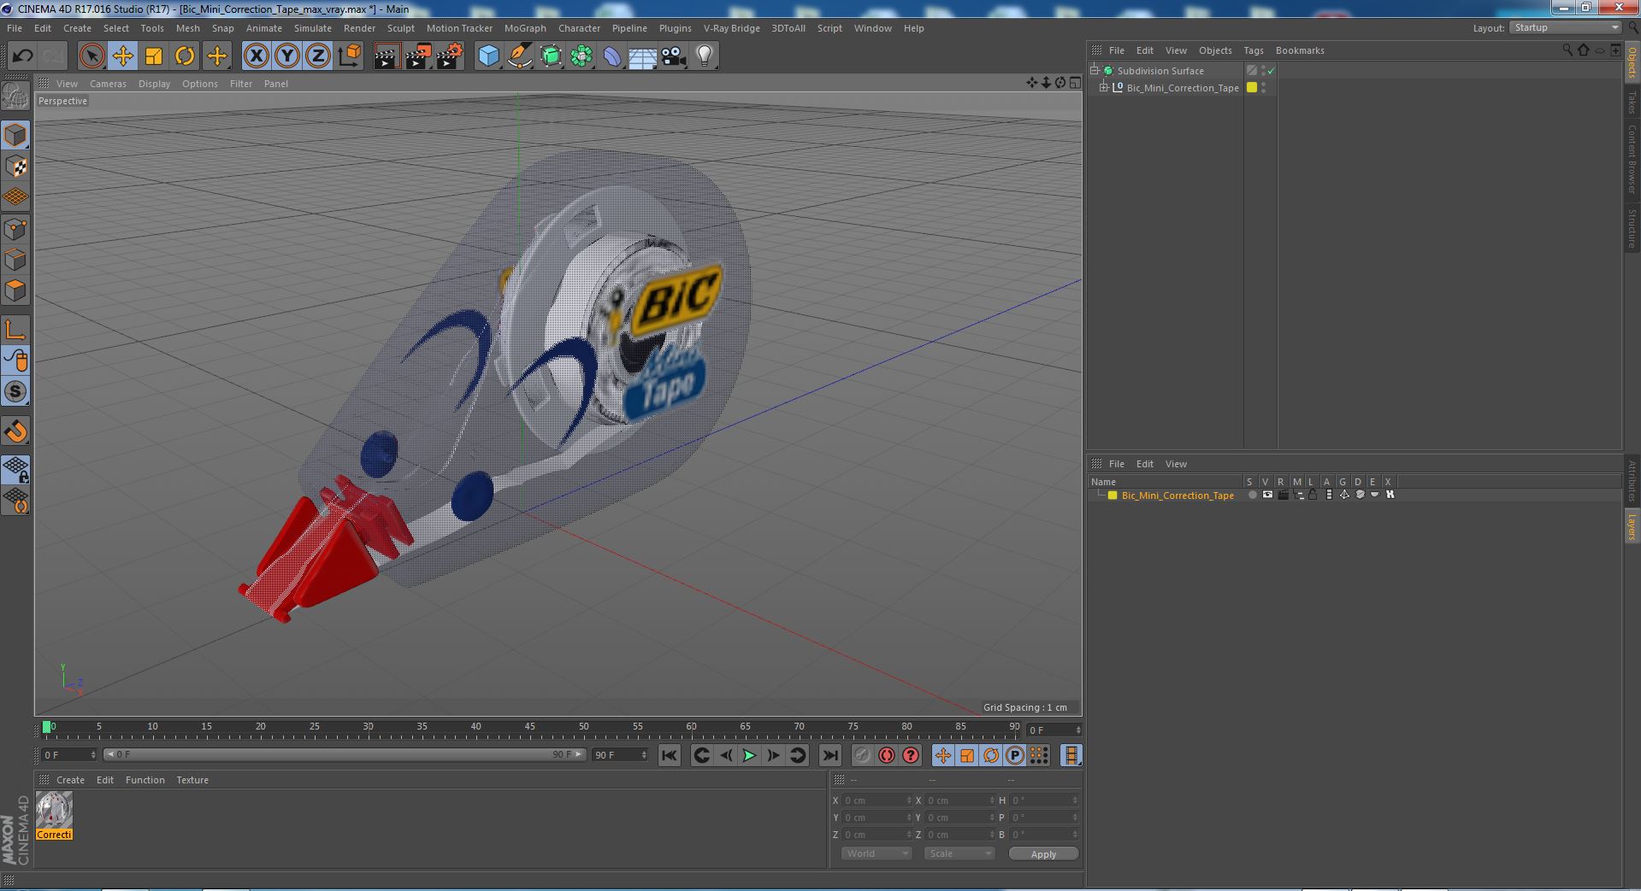Image resolution: width=1641 pixels, height=891 pixels.
Task: Open material manager Texture menu
Action: (x=192, y=780)
